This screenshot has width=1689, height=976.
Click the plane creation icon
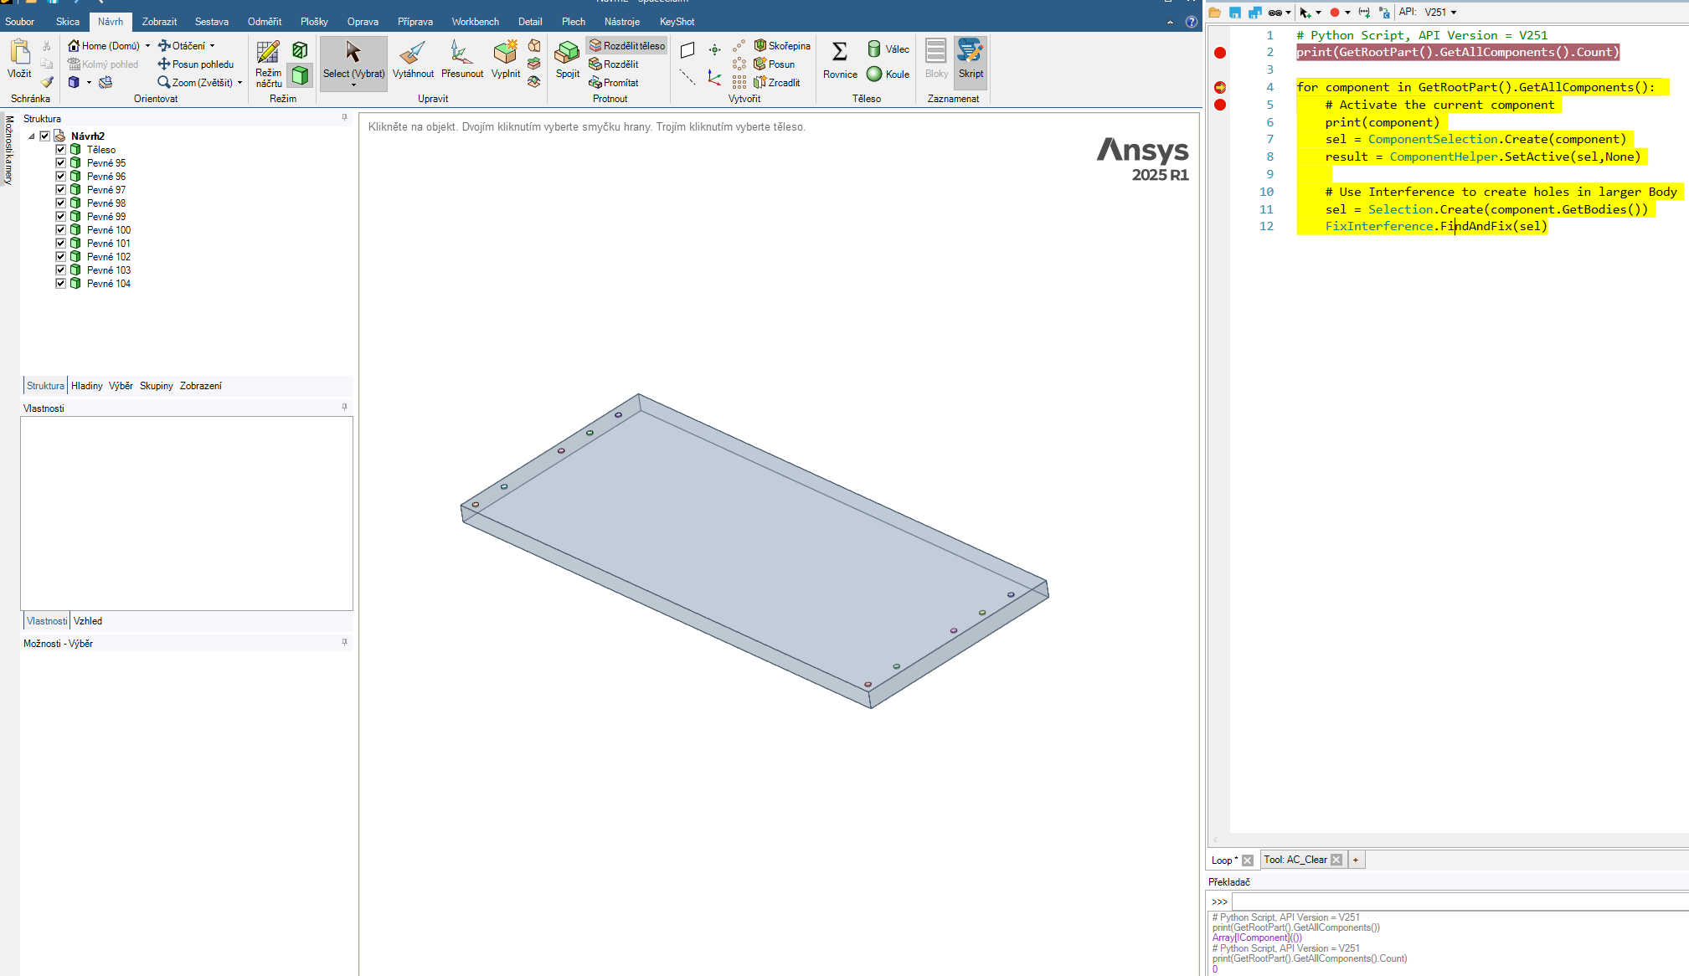pos(687,49)
